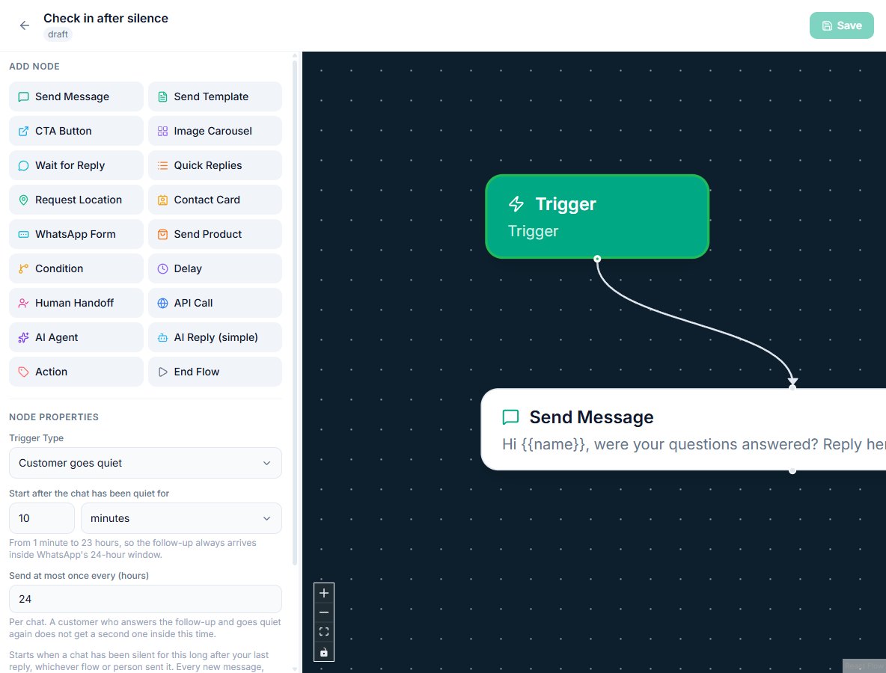Image resolution: width=886 pixels, height=673 pixels.
Task: Click the 'NODE PROPERTIES' heading
Action: click(x=54, y=417)
